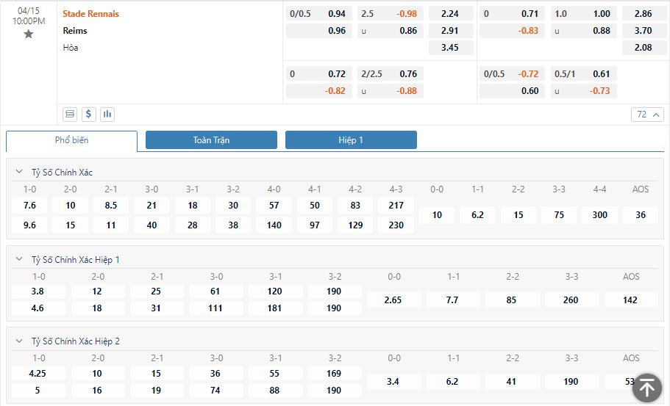Pick first-half 1X2 odds 2.86
The image size is (670, 406).
[x=644, y=14]
